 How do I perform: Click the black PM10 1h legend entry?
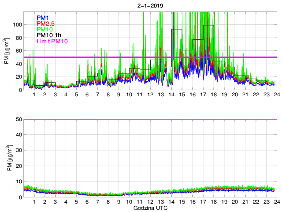click(x=48, y=35)
